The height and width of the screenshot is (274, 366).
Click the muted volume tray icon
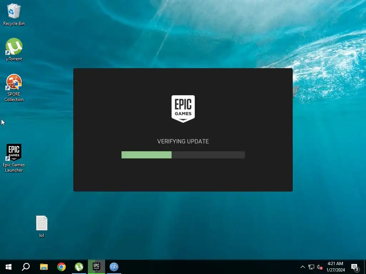320,267
